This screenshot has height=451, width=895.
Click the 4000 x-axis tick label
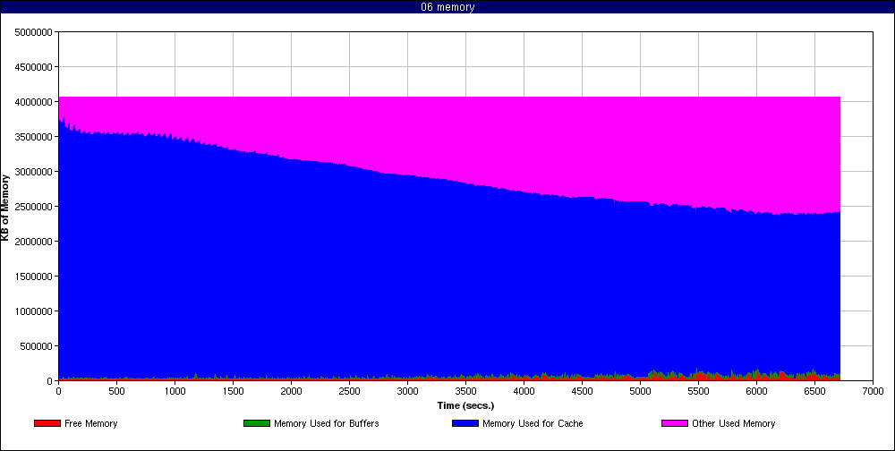pyautogui.click(x=524, y=391)
